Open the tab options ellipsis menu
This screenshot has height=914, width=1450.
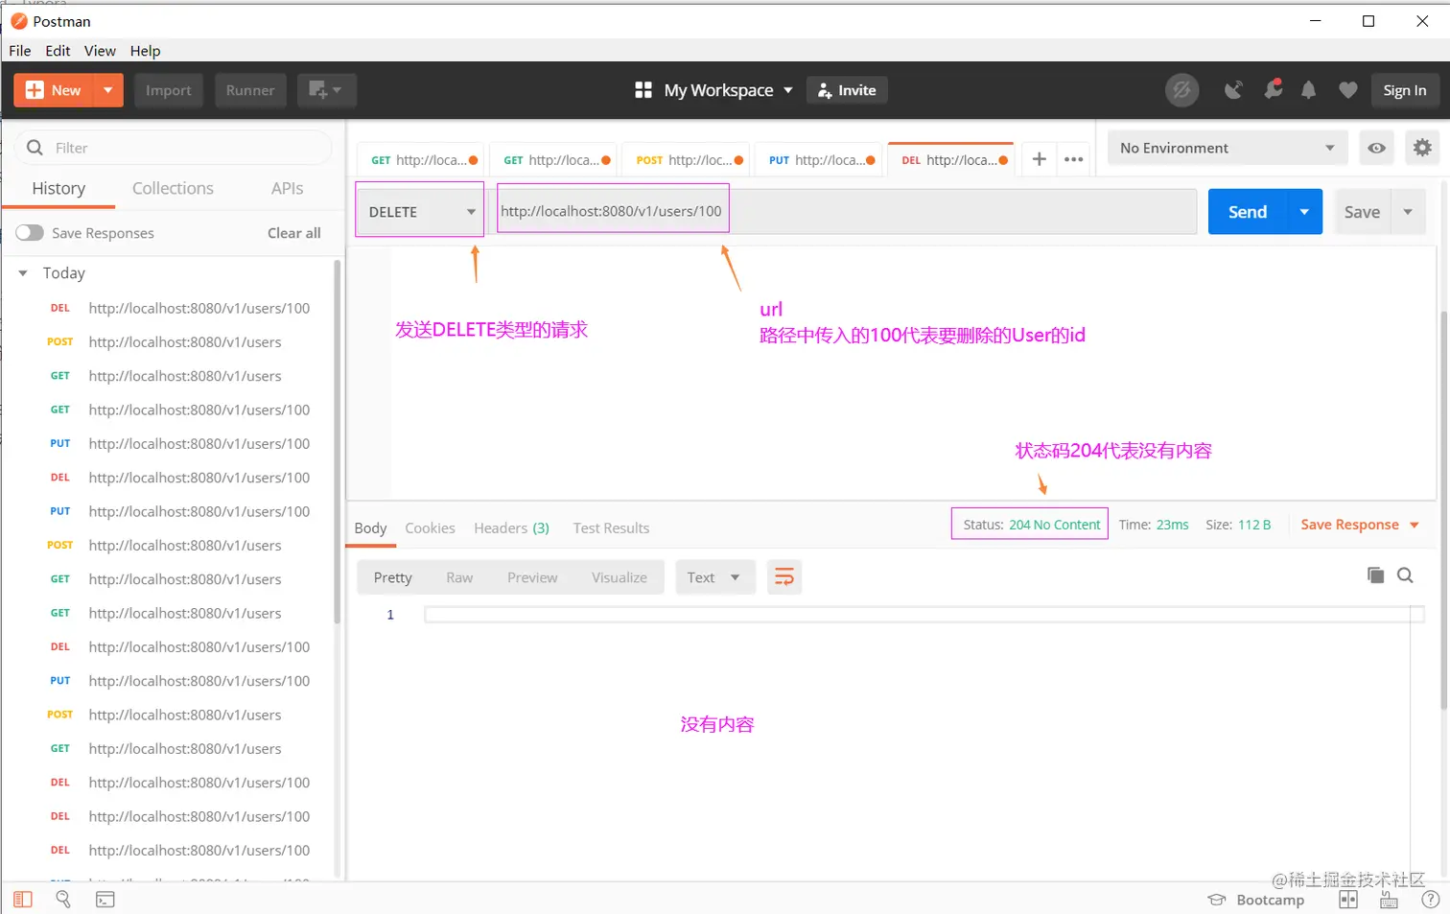click(1073, 159)
